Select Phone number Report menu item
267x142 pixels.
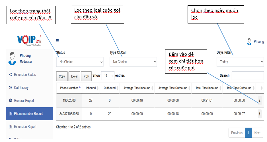[x=29, y=113]
